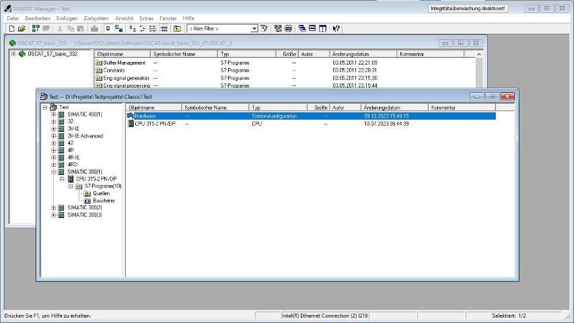Open the Kein Filter dropdown
This screenshot has width=574, height=323.
254,28
